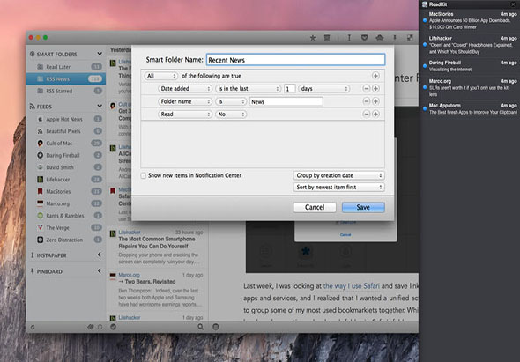The height and width of the screenshot is (362, 520).
Task: Click the Smart Folder Name field
Action: (295, 60)
